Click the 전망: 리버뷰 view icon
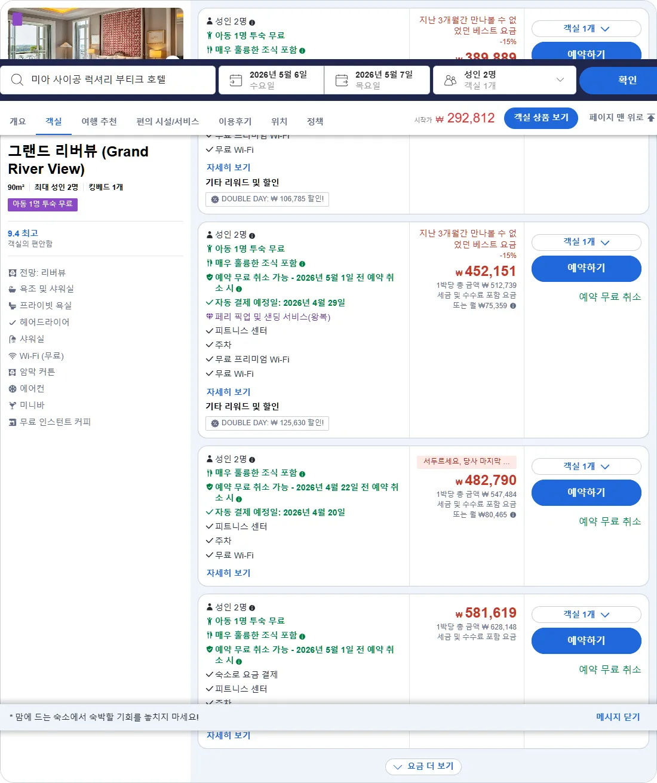657x783 pixels. tap(13, 273)
